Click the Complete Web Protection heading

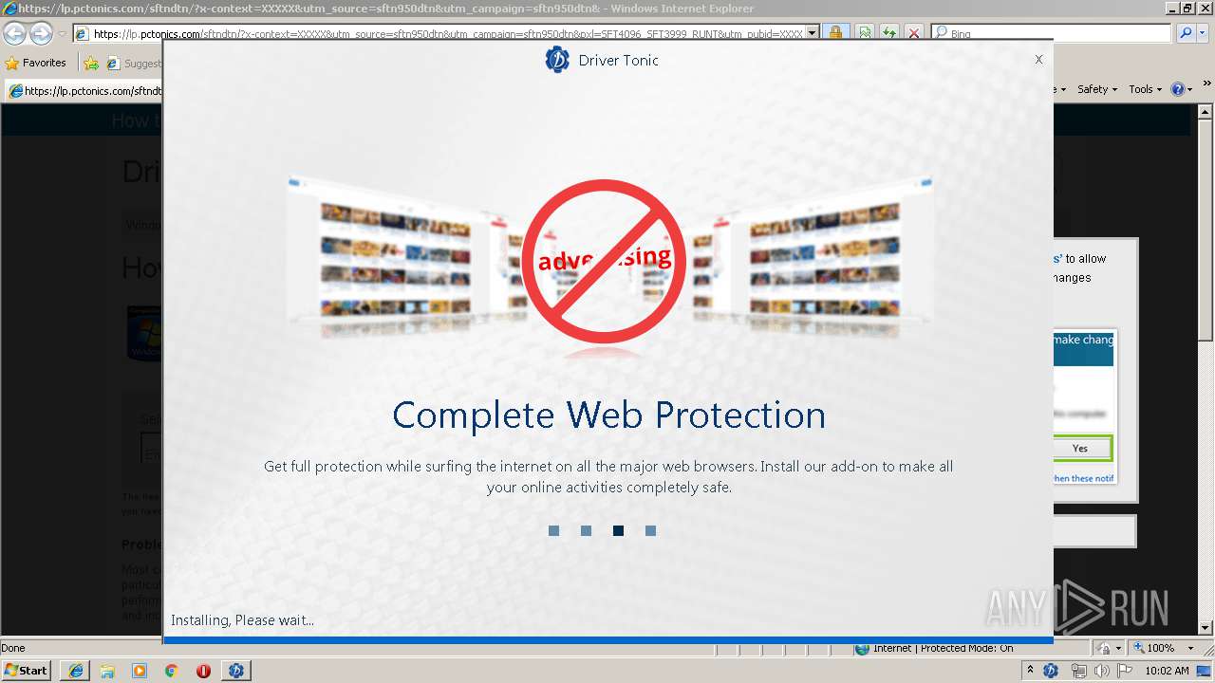click(x=608, y=415)
